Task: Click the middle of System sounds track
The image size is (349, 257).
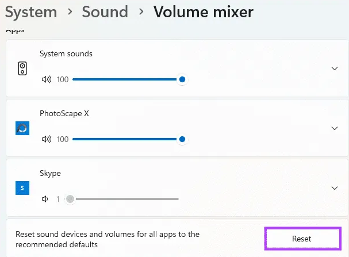Action: pos(126,79)
